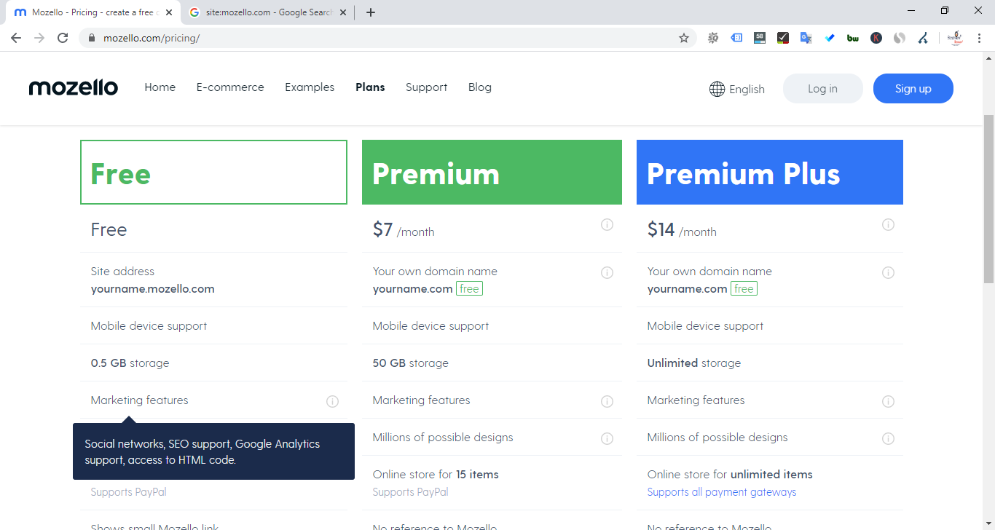Click the red K circle extension icon
Viewport: 995px width, 530px height.
tap(876, 38)
